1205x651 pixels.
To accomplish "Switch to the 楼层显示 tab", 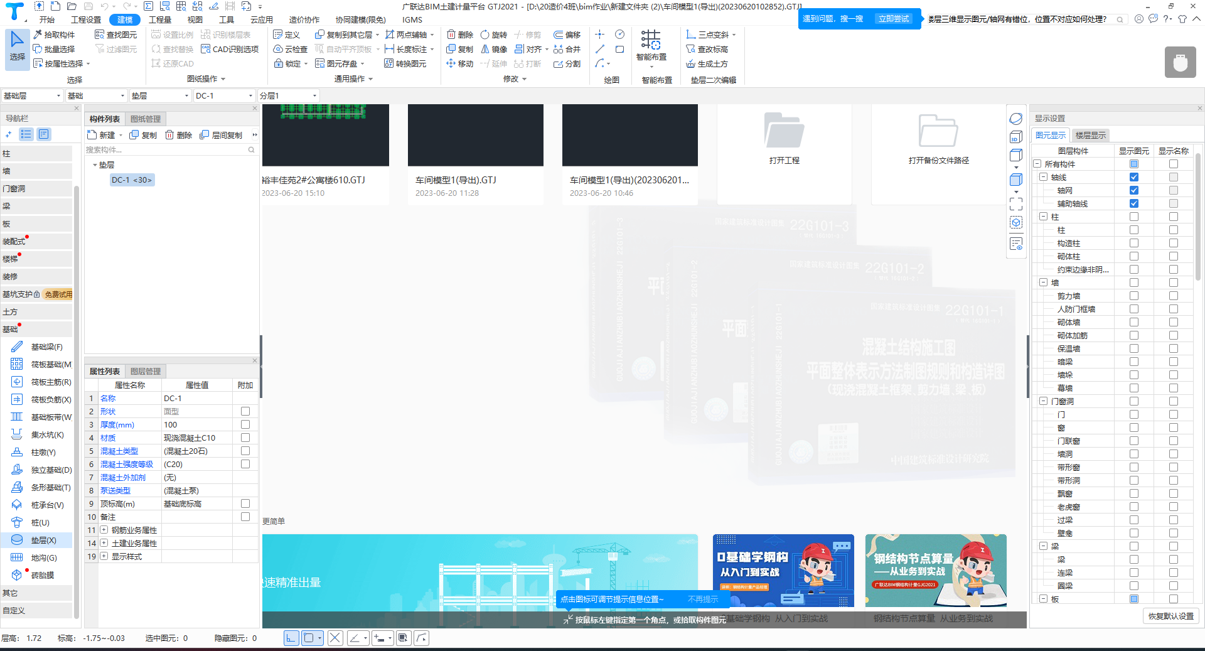I will (1091, 135).
